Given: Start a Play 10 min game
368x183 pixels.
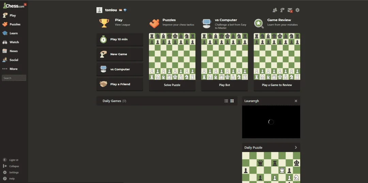Looking at the screenshot, I should (x=120, y=39).
